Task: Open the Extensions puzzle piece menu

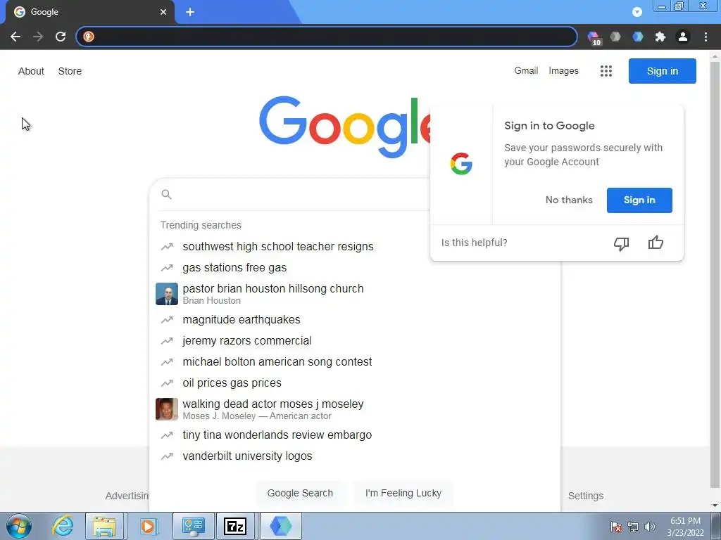Action: tap(660, 37)
